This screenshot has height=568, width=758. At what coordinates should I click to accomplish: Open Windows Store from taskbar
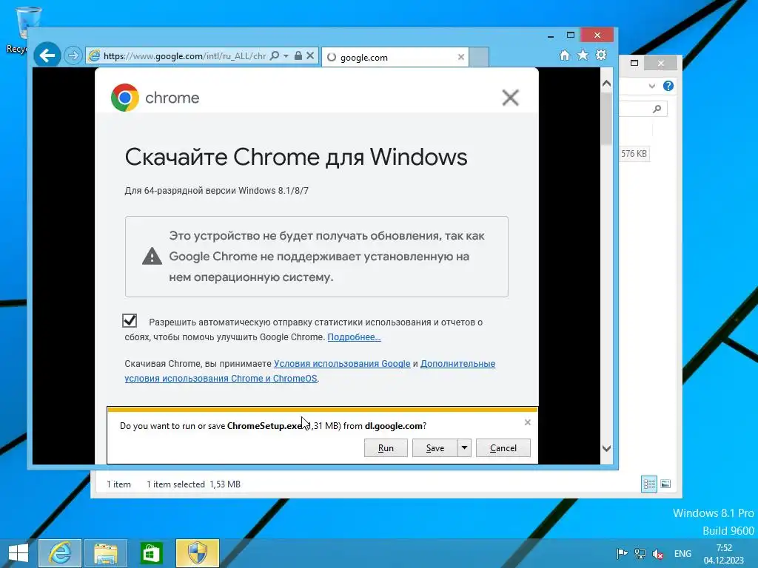pyautogui.click(x=151, y=553)
